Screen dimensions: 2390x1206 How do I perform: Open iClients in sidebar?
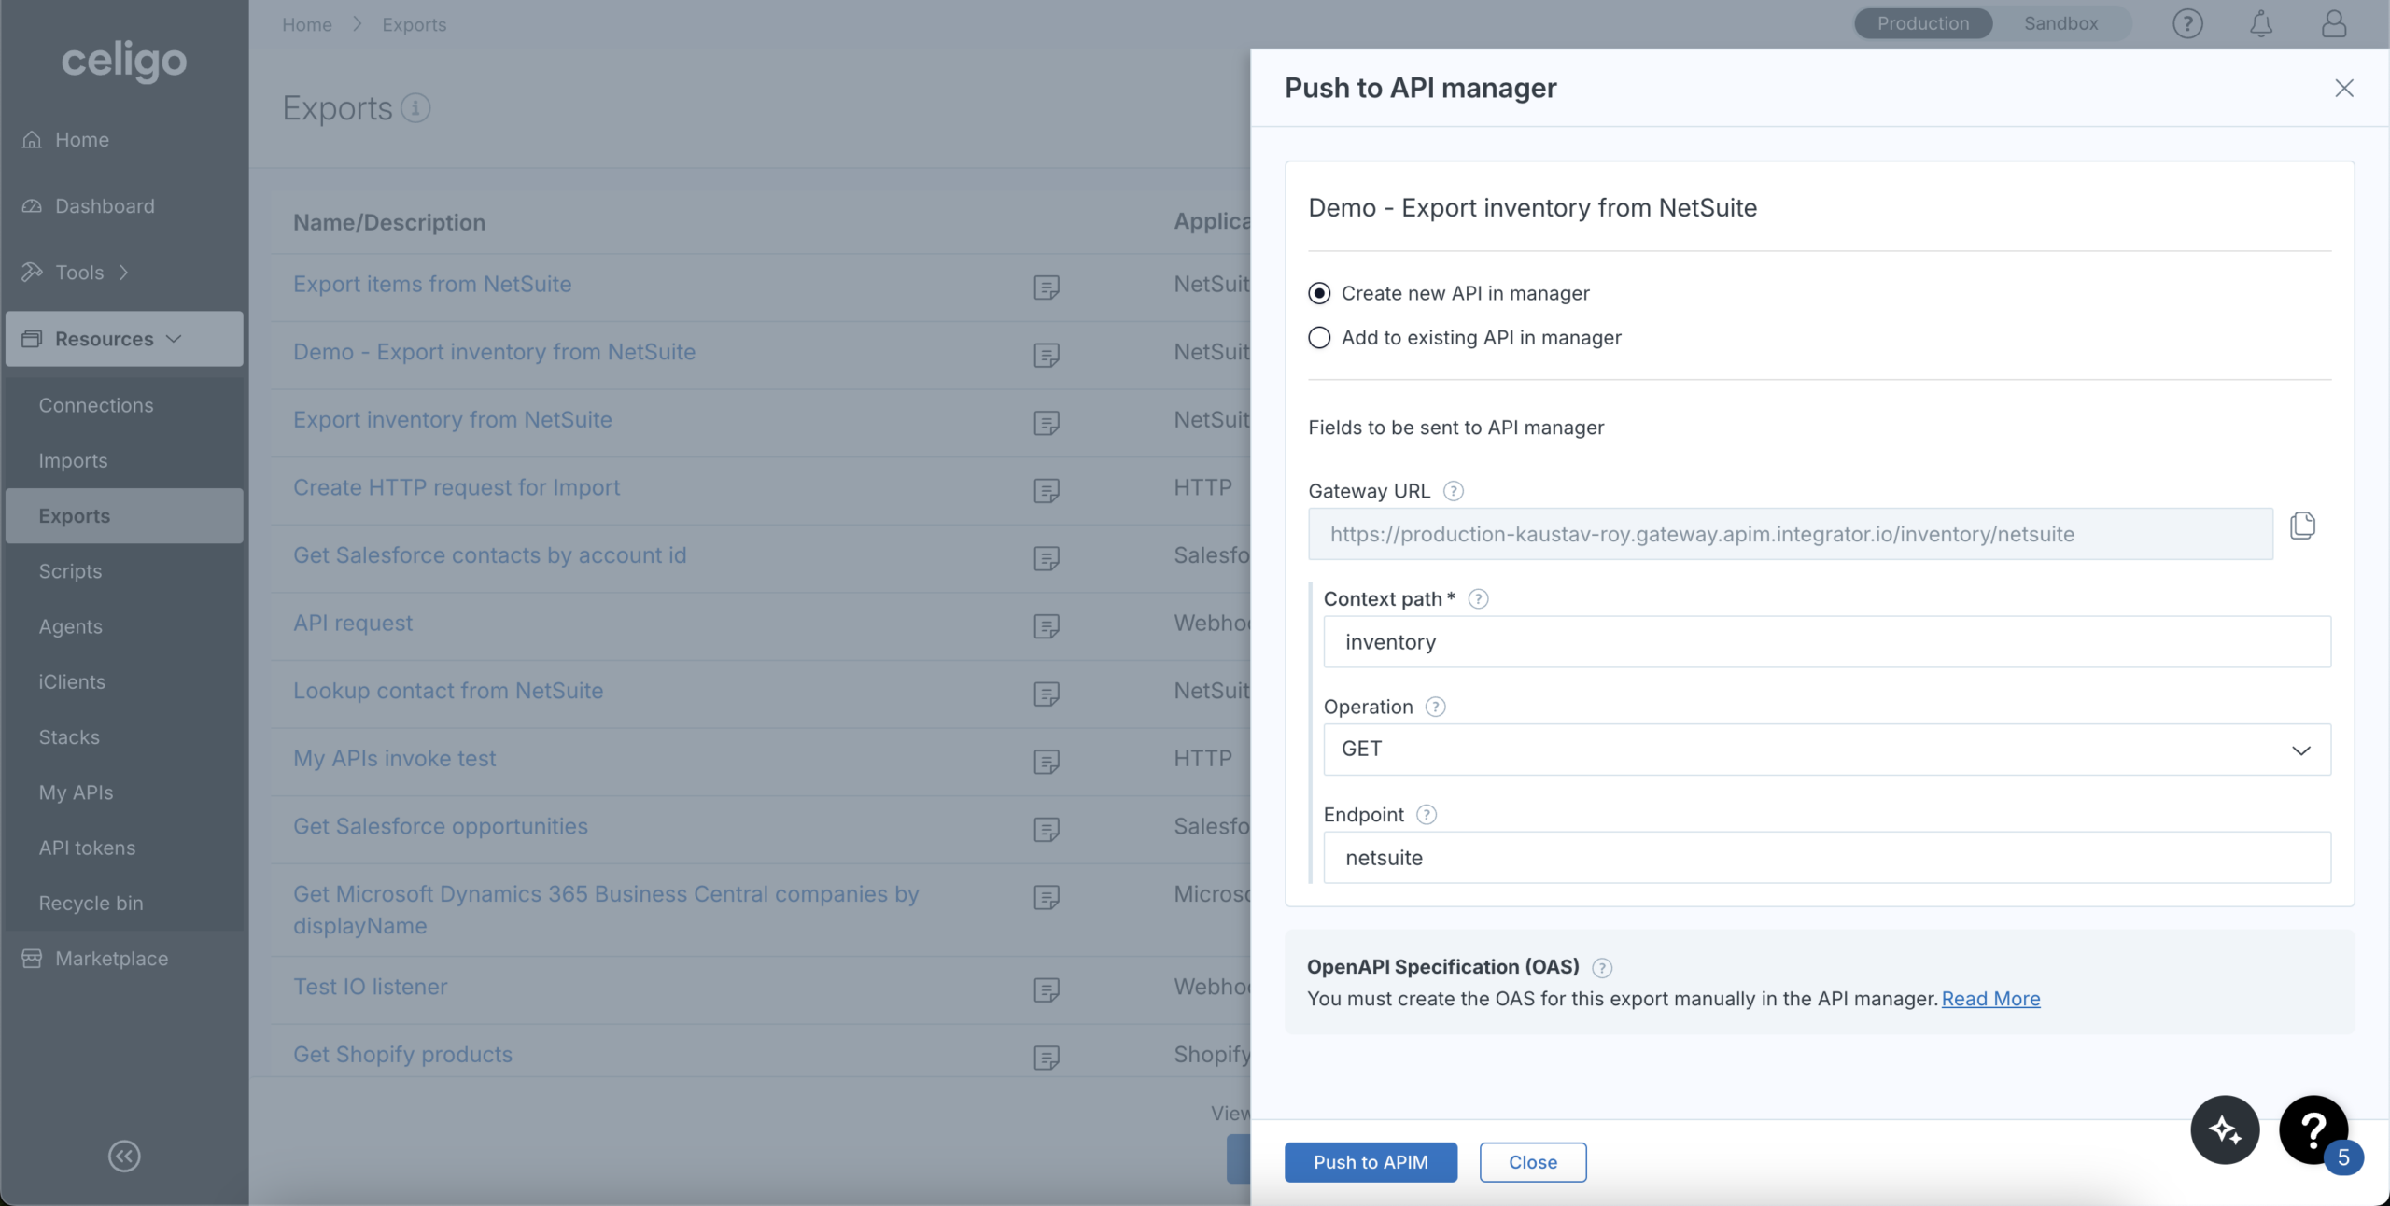[72, 681]
